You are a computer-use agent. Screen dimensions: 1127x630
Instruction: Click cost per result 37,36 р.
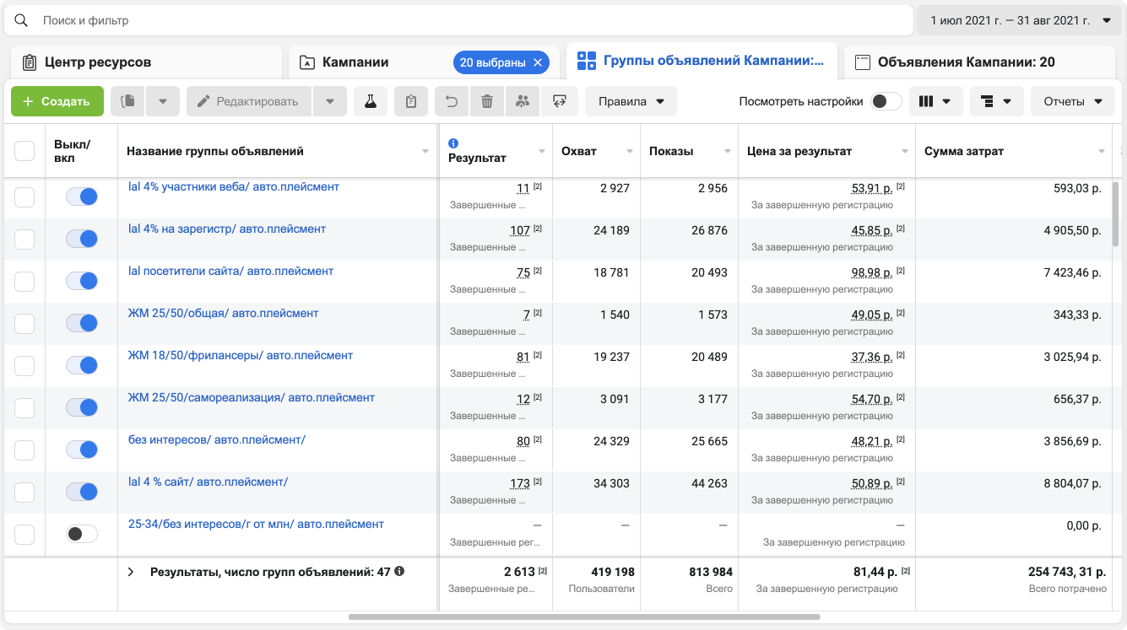click(872, 357)
